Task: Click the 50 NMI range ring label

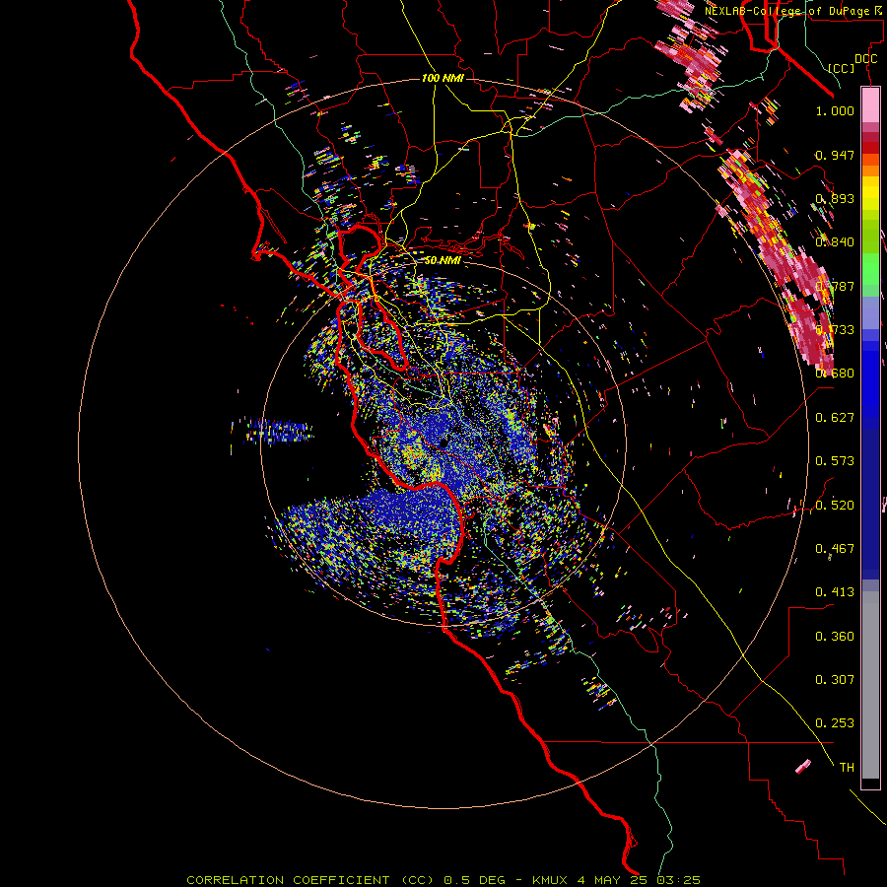Action: pos(443,260)
